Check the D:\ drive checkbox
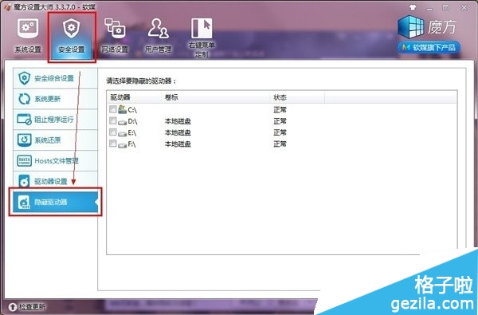This screenshot has width=478, height=315. coord(113,120)
